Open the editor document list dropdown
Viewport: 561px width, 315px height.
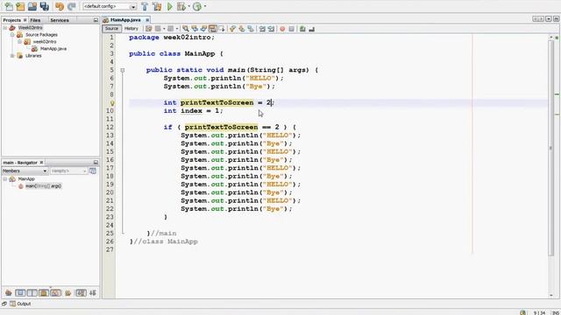(x=548, y=19)
